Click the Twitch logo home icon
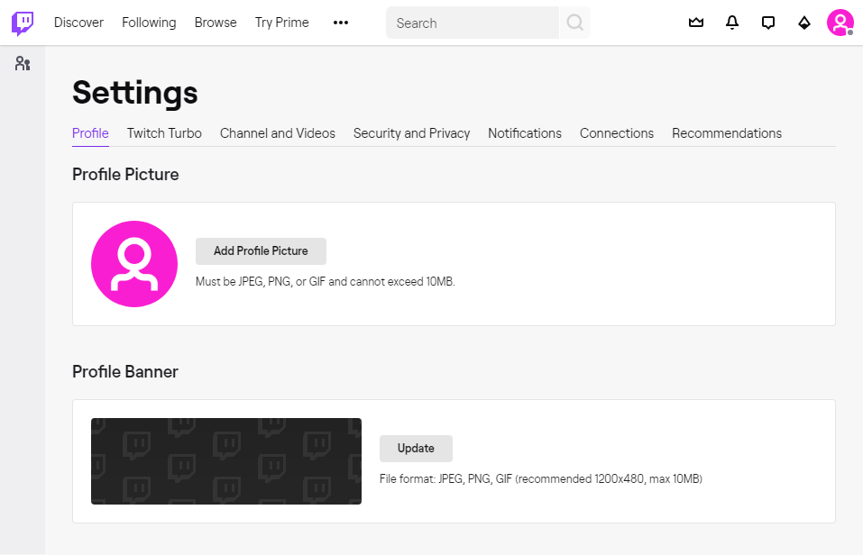 tap(23, 23)
